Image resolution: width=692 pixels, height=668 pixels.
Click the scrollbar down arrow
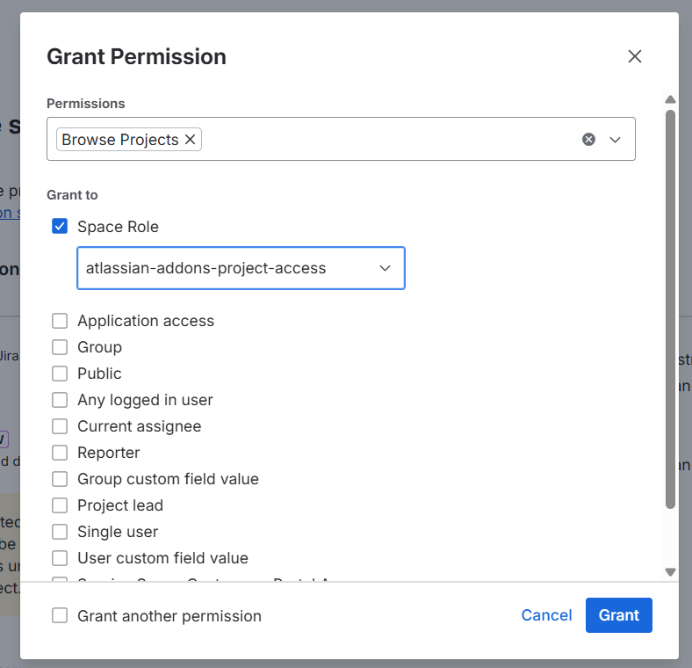pos(670,571)
